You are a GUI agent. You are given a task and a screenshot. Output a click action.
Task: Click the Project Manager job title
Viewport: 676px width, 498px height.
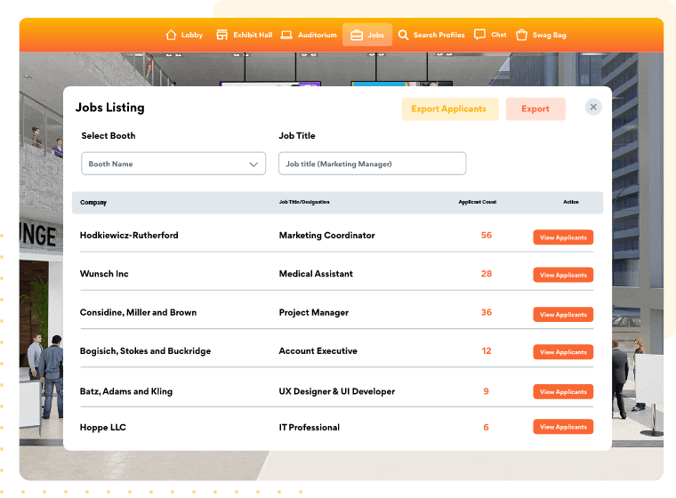click(313, 313)
